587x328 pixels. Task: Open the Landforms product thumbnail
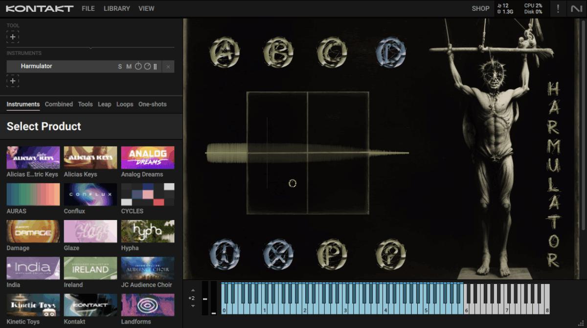148,305
